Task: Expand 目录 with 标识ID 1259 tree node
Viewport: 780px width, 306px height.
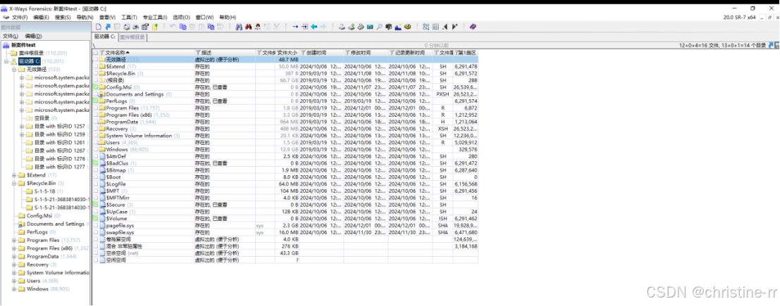Action: coord(22,134)
